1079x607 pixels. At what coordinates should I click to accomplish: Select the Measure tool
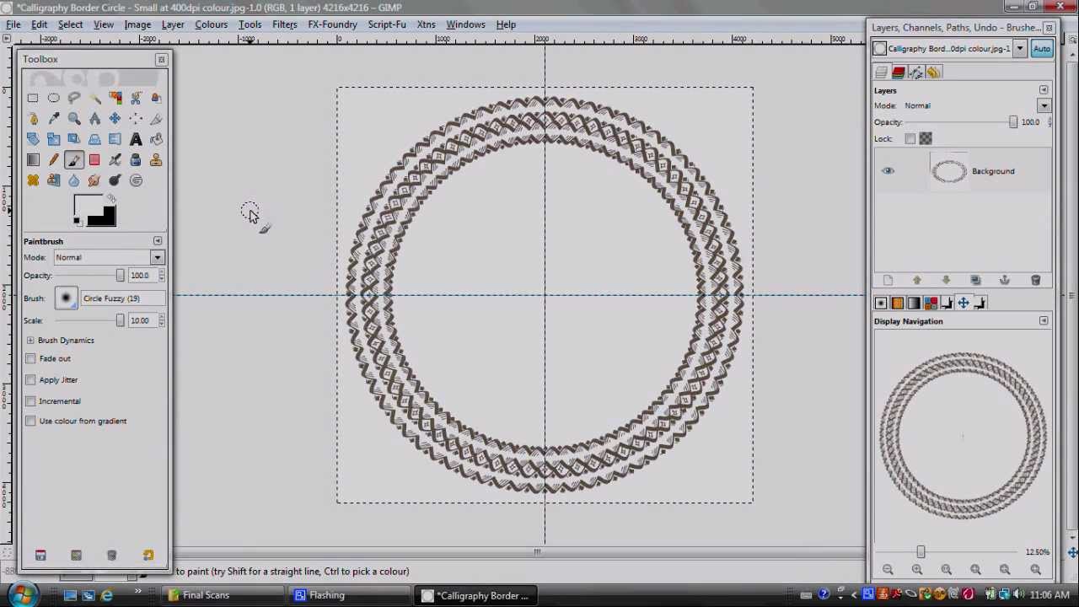click(94, 119)
